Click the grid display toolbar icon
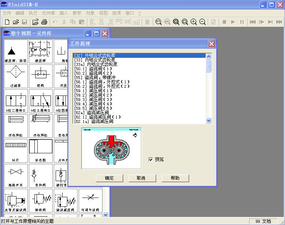This screenshot has height=225, width=285. tap(147, 22)
